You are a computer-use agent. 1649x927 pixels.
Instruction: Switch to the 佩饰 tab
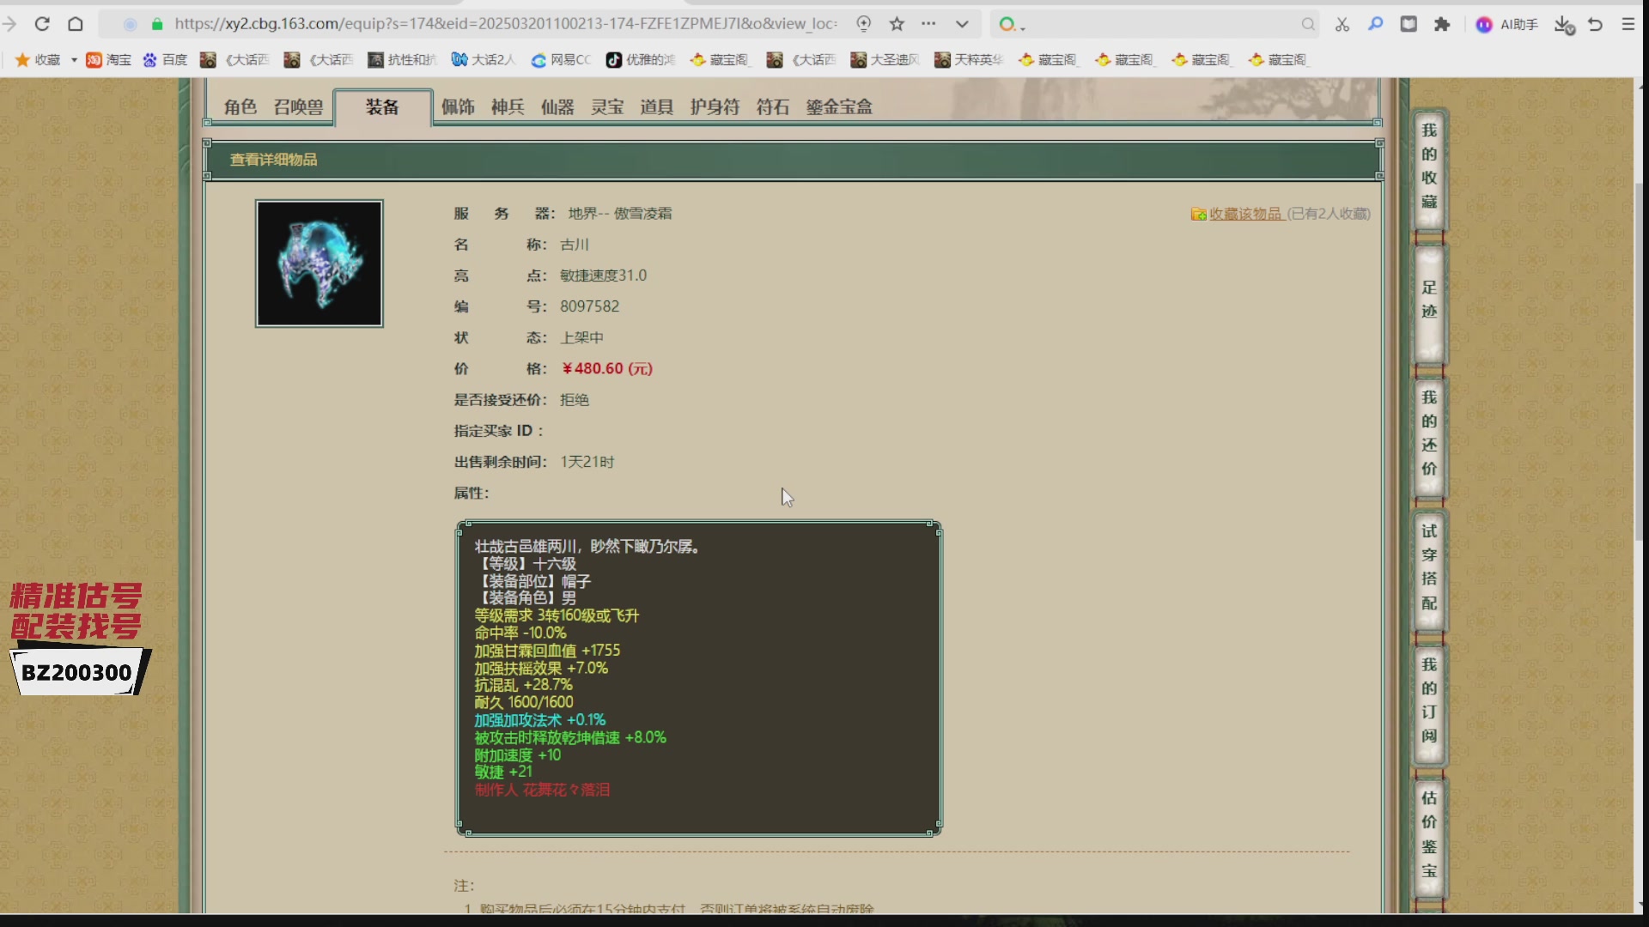458,106
